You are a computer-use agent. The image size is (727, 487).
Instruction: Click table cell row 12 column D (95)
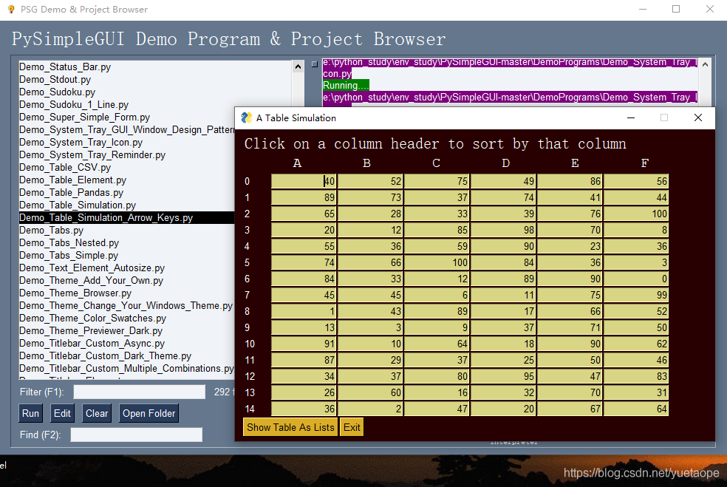click(503, 375)
